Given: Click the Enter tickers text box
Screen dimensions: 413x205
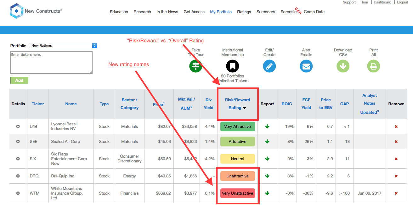Looking at the screenshot, I should click(x=51, y=63).
